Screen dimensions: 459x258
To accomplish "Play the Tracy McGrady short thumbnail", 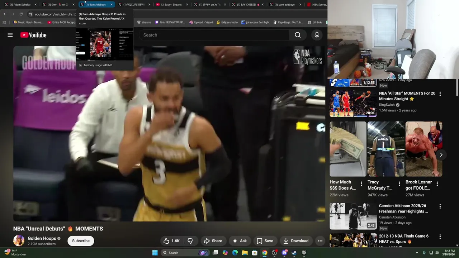I will (x=386, y=149).
